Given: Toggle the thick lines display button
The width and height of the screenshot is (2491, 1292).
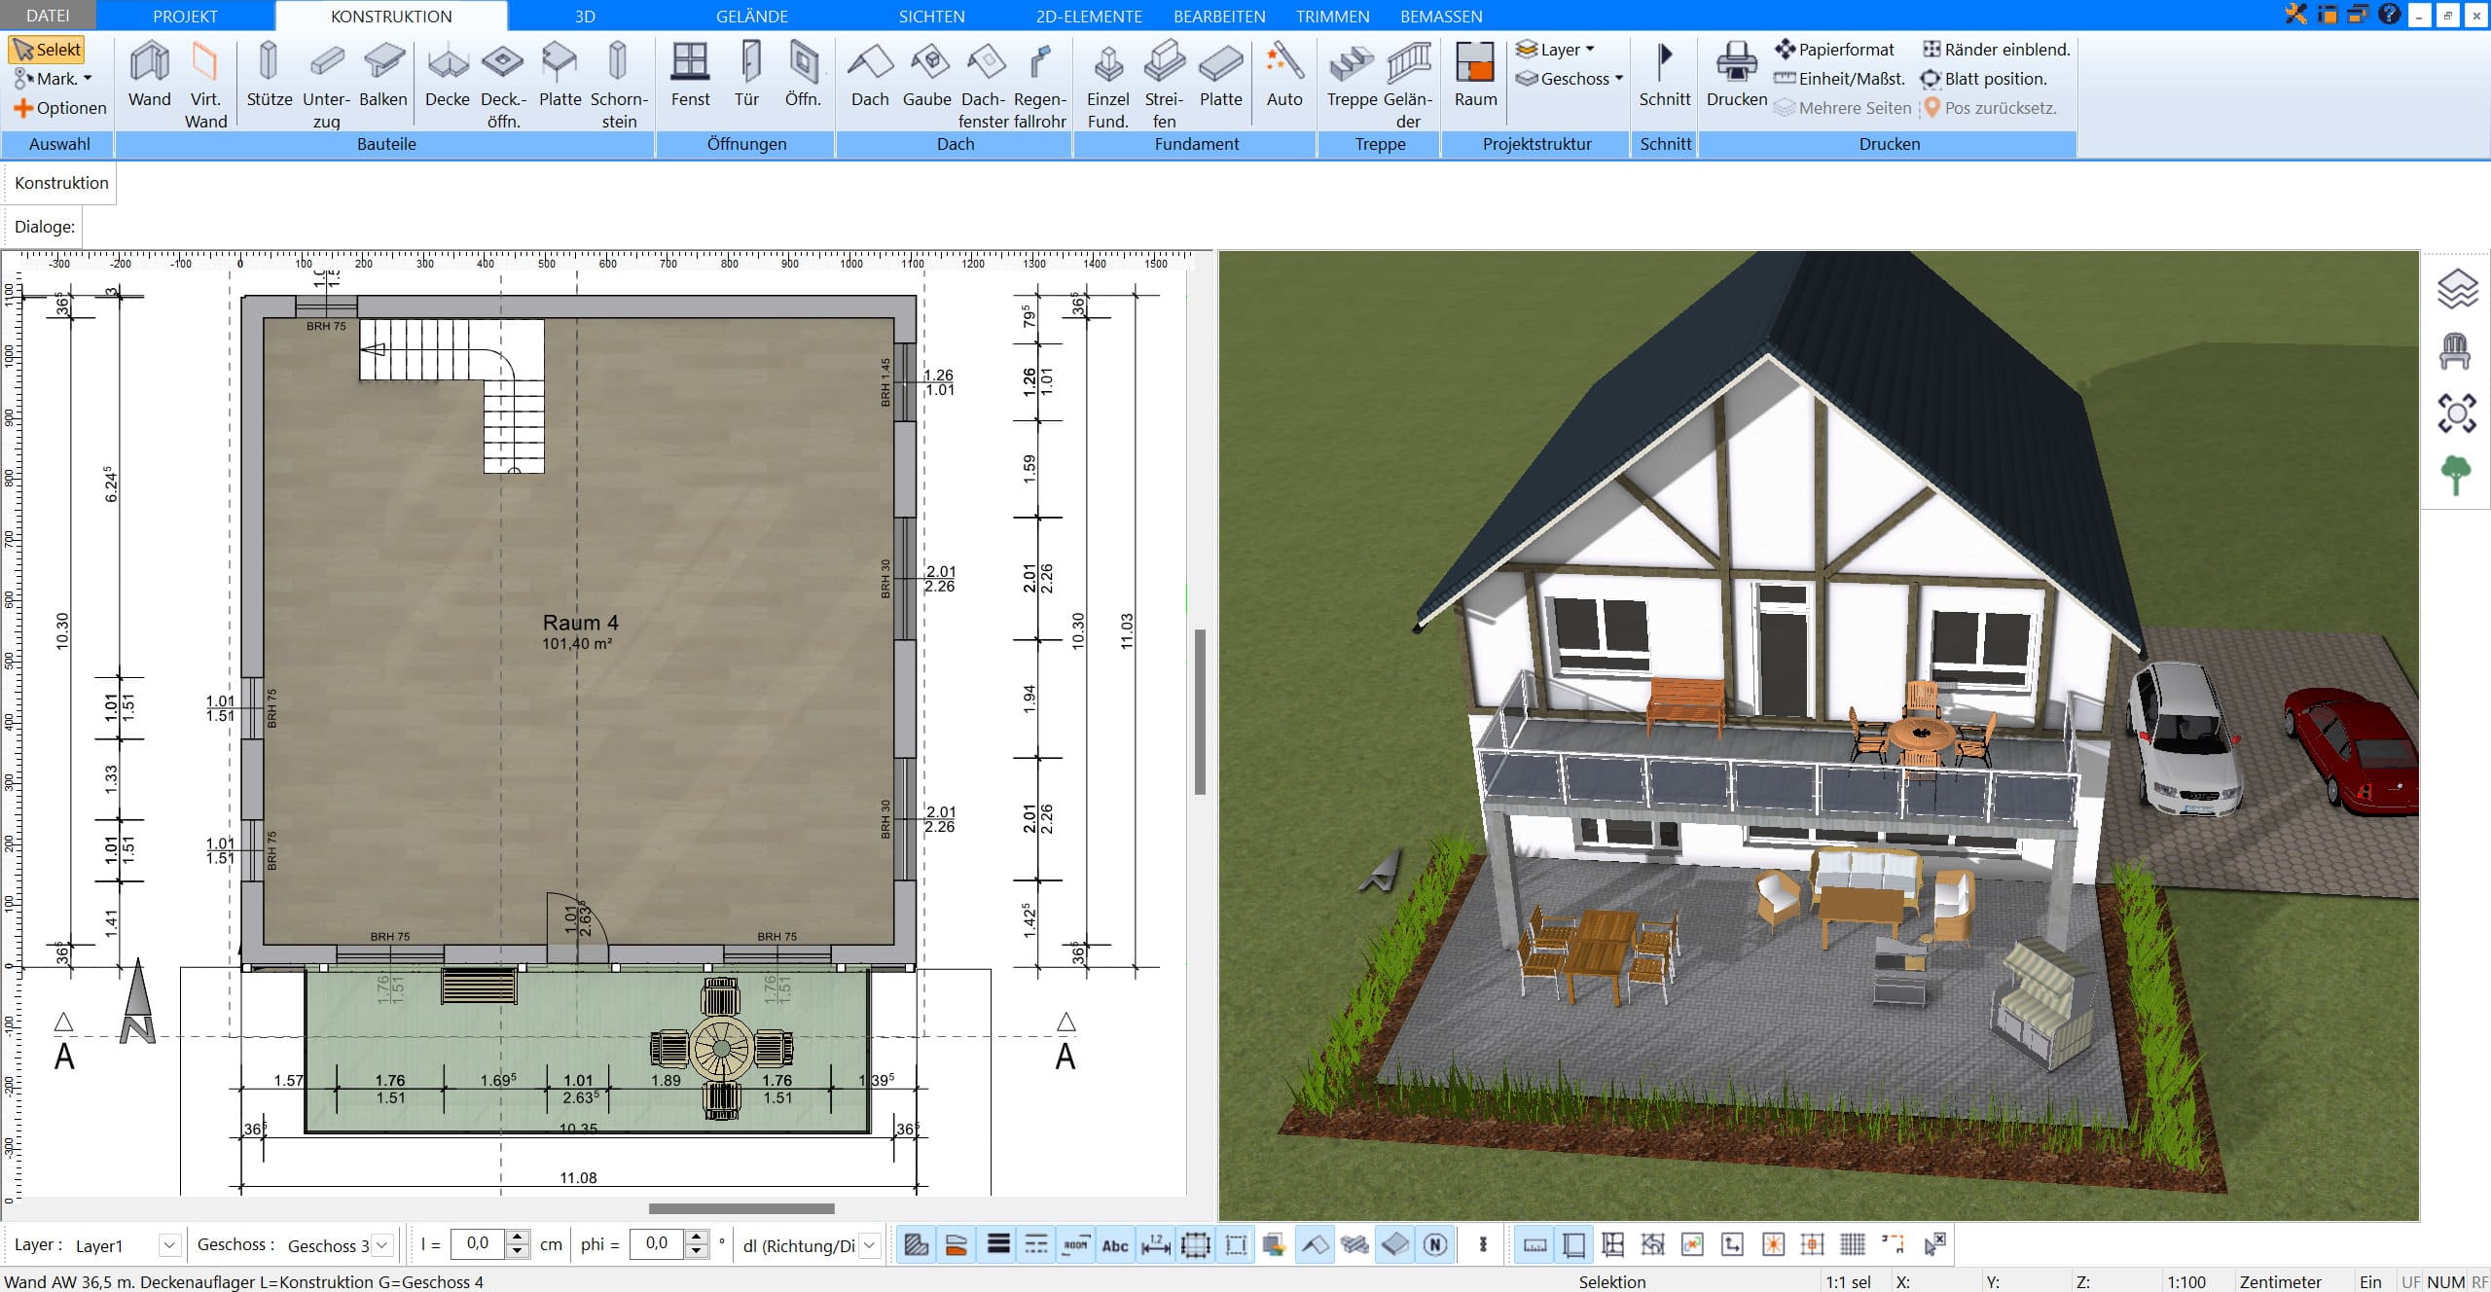Looking at the screenshot, I should pos(997,1244).
